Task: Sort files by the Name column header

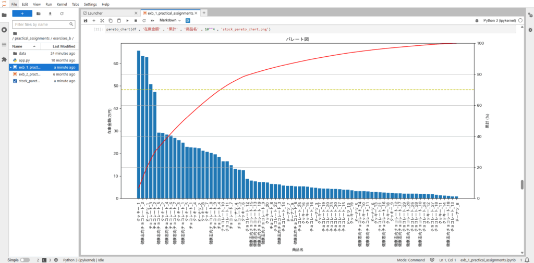Action: 18,46
